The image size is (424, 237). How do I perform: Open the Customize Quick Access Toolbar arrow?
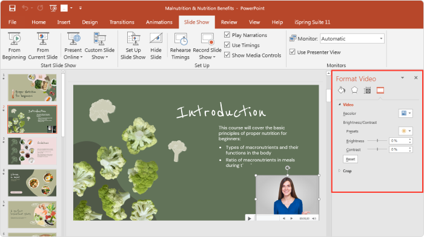click(81, 8)
